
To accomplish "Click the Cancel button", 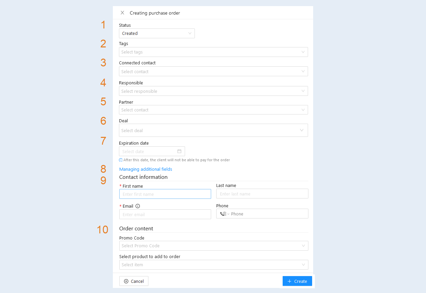I will tap(134, 281).
